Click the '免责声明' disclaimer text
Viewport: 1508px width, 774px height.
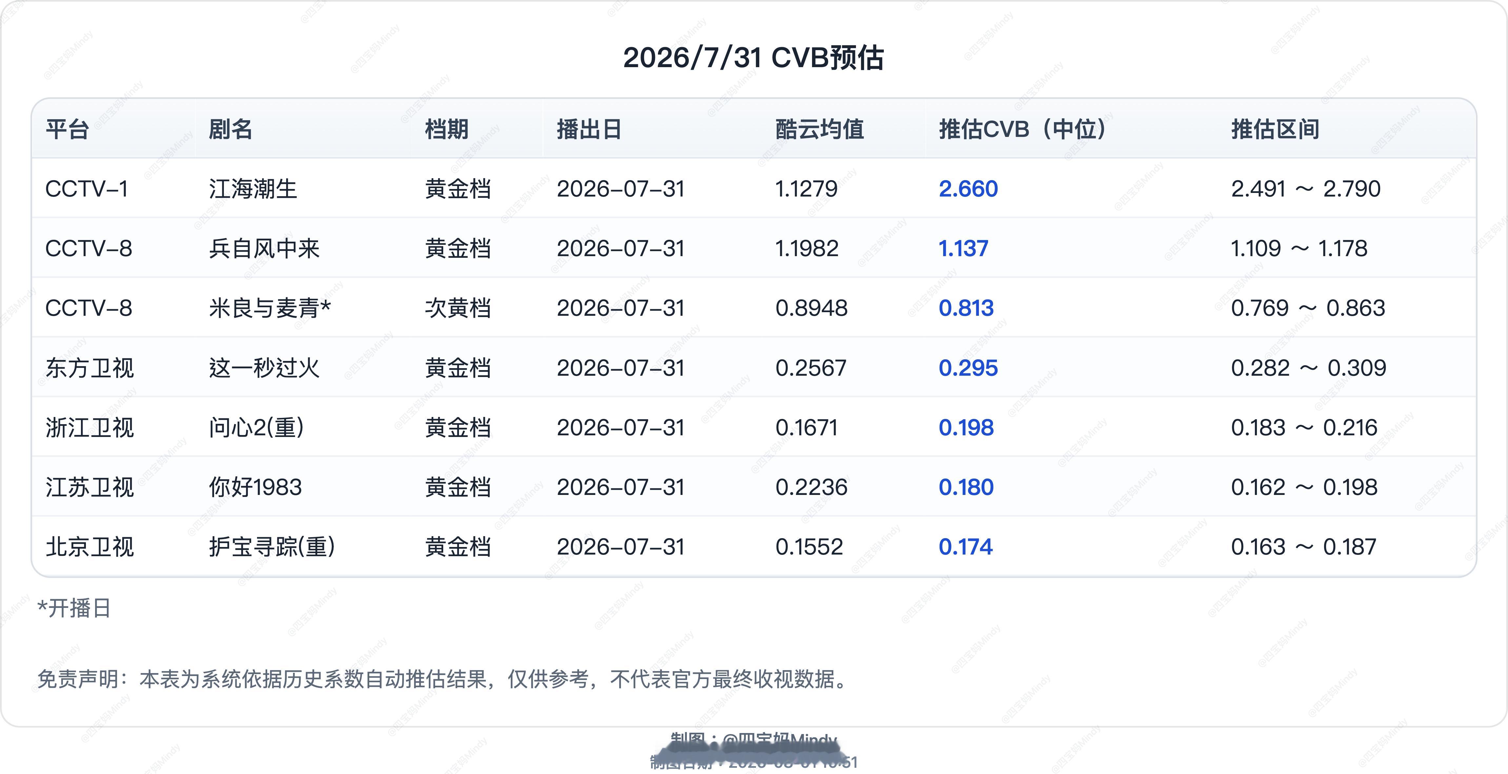442,679
